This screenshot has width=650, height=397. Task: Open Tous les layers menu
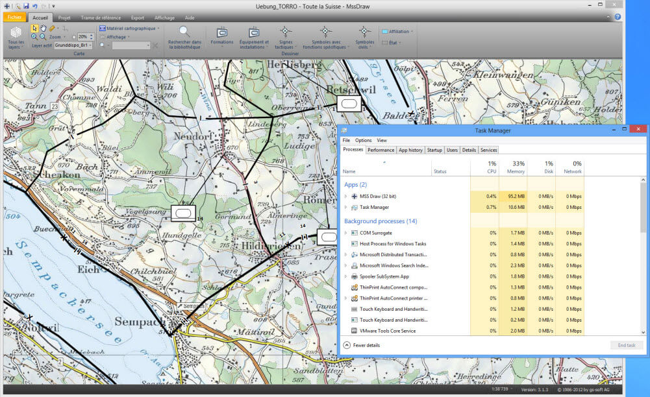pyautogui.click(x=16, y=38)
